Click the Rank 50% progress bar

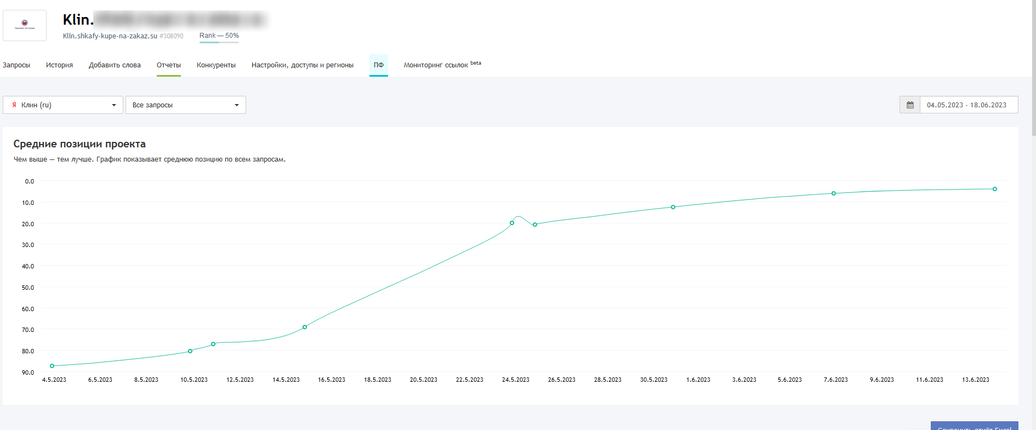point(219,42)
